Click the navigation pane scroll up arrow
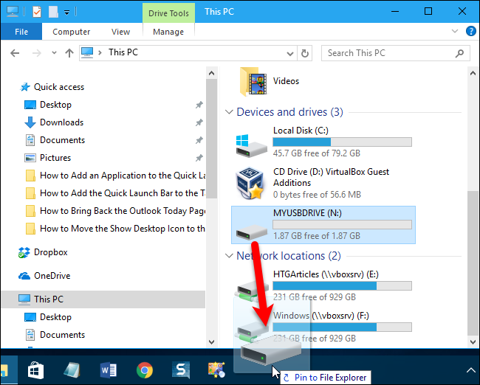This screenshot has width=480, height=385. (x=211, y=73)
